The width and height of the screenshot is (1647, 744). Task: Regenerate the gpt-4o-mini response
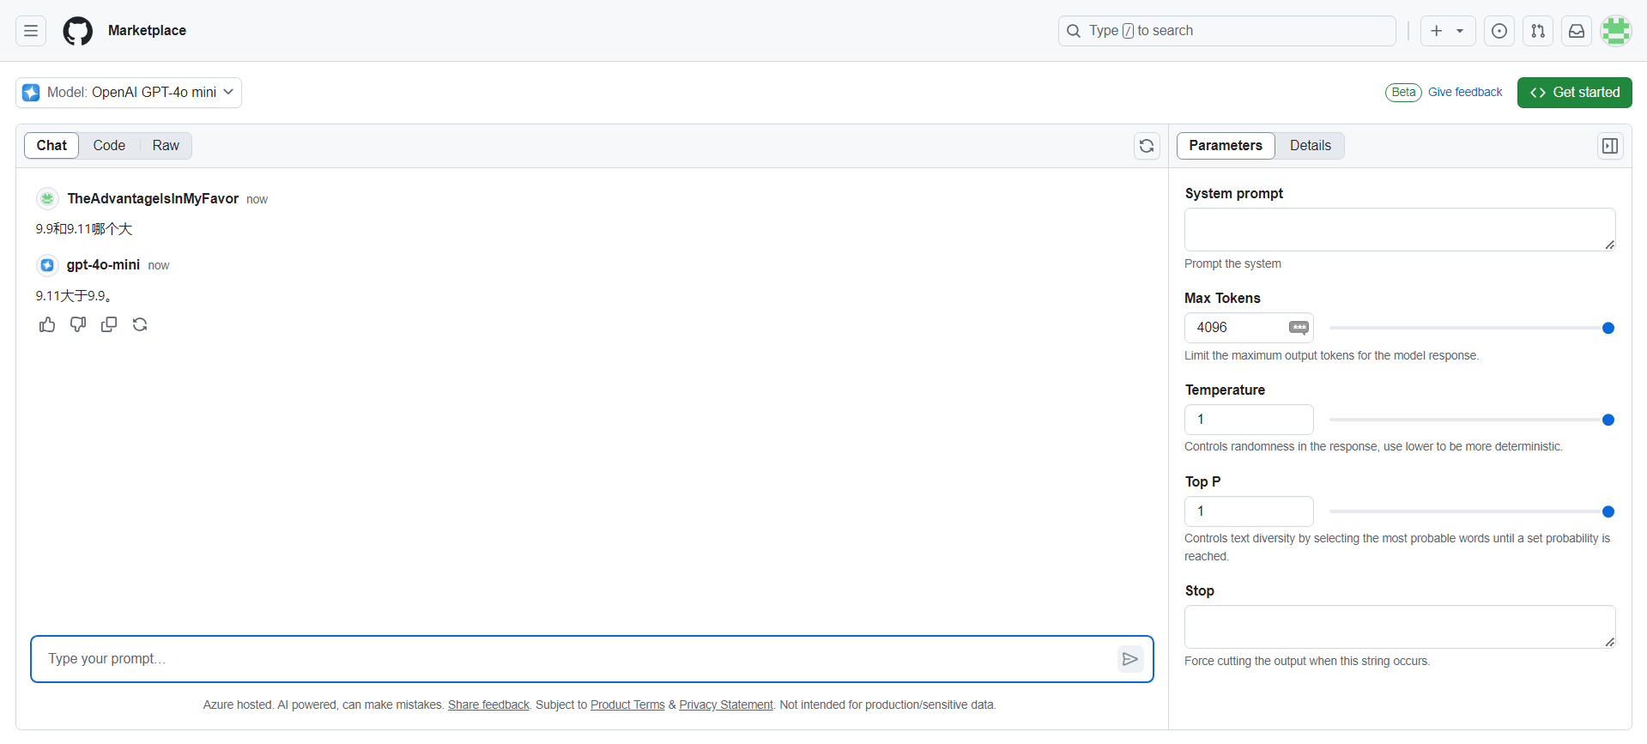[x=140, y=324]
